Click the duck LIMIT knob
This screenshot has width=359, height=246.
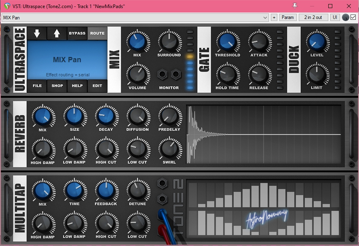[x=317, y=75]
